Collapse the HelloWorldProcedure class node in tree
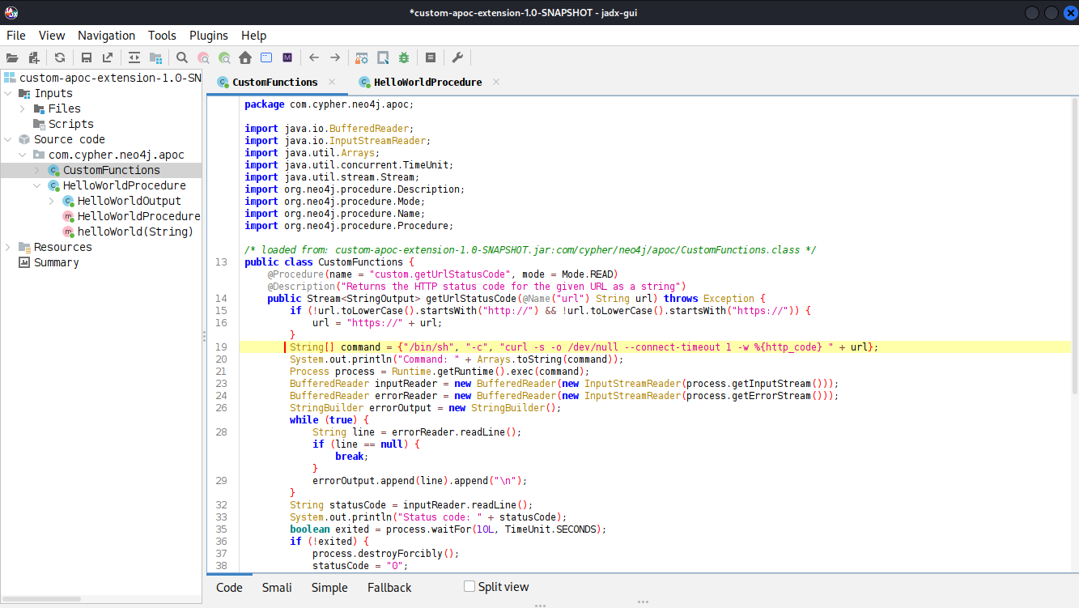The height and width of the screenshot is (608, 1079). point(37,185)
